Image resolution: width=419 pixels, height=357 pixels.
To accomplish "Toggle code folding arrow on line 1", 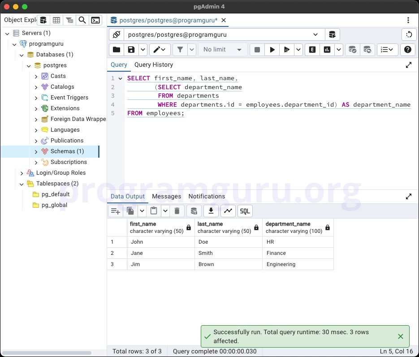I will 120,78.
